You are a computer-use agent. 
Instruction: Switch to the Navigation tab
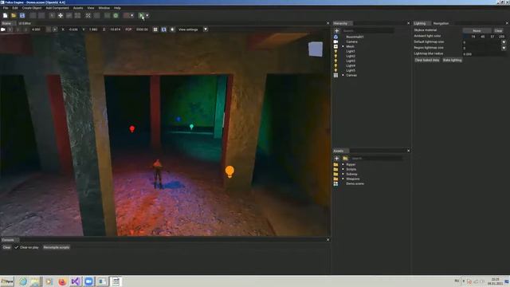(x=441, y=23)
